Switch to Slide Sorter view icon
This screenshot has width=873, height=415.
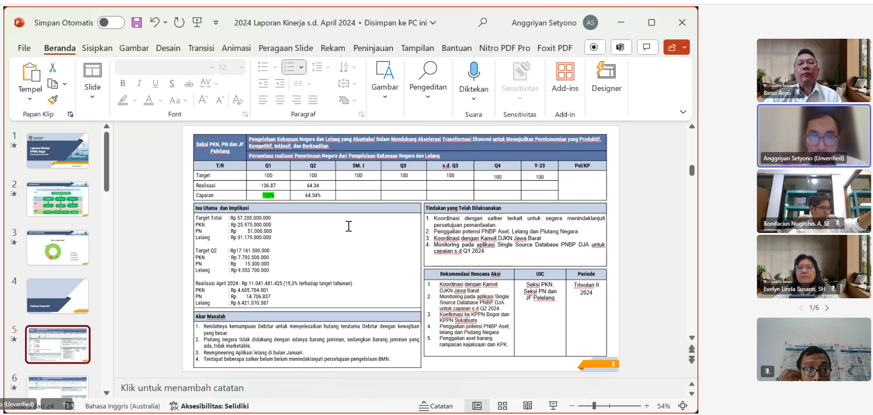pos(502,406)
